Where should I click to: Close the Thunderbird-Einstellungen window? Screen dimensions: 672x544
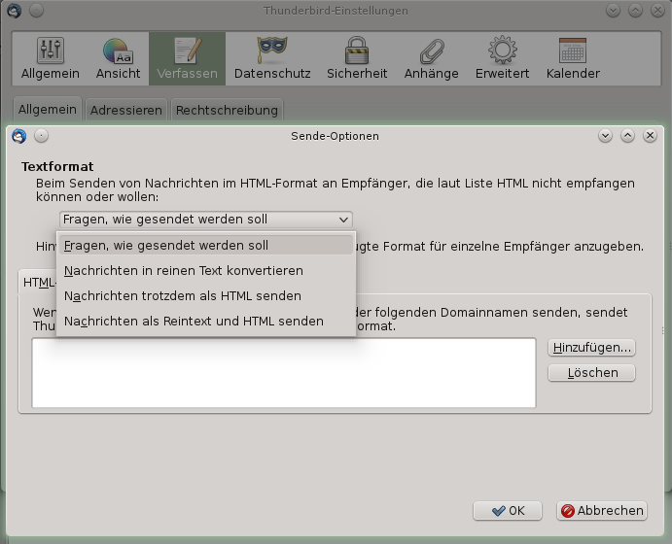coord(657,11)
